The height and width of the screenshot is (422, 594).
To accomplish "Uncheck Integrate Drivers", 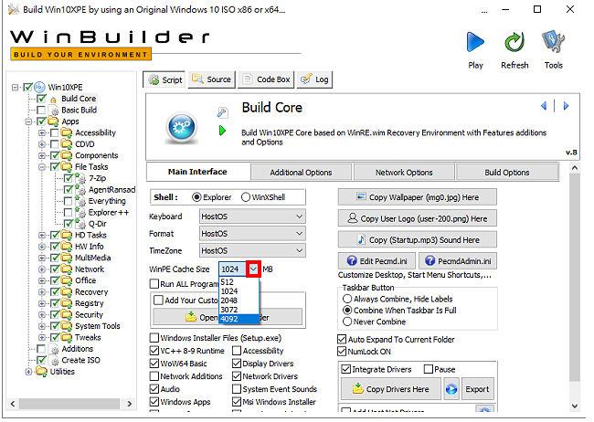I will [345, 369].
